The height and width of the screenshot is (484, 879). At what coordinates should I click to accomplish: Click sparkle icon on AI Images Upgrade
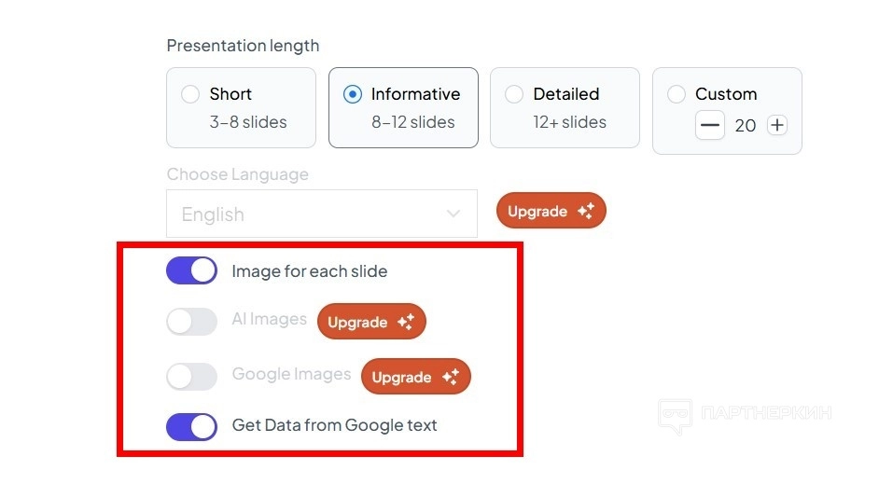[x=405, y=322]
